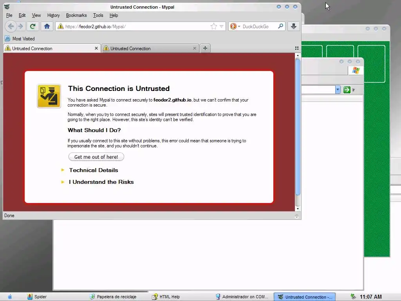The image size is (401, 301).
Task: Expand I Understand the Risks section
Action: tap(101, 182)
